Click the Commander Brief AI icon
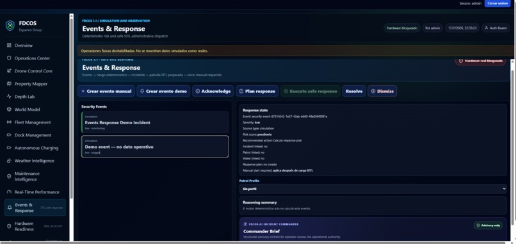516x244 pixels. [245, 224]
